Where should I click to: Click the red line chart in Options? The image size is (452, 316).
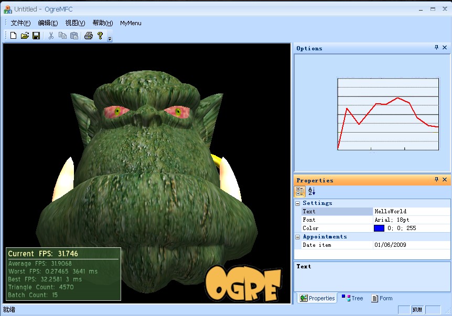coord(388,114)
